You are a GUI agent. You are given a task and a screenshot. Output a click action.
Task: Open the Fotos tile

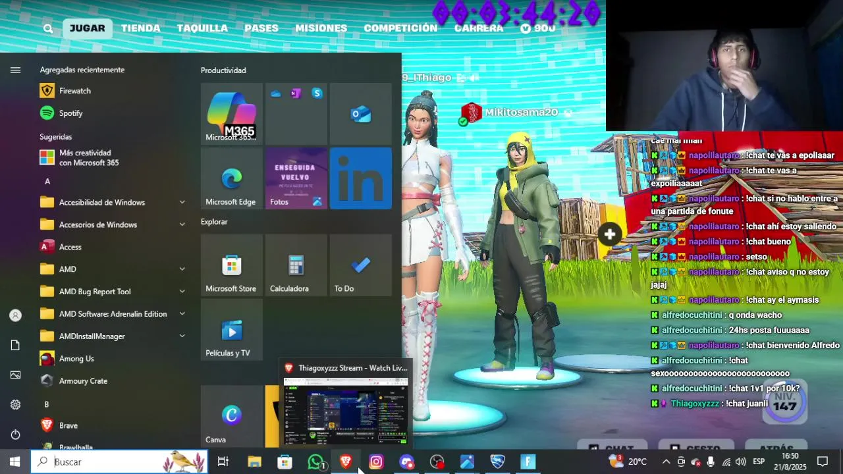click(x=296, y=178)
